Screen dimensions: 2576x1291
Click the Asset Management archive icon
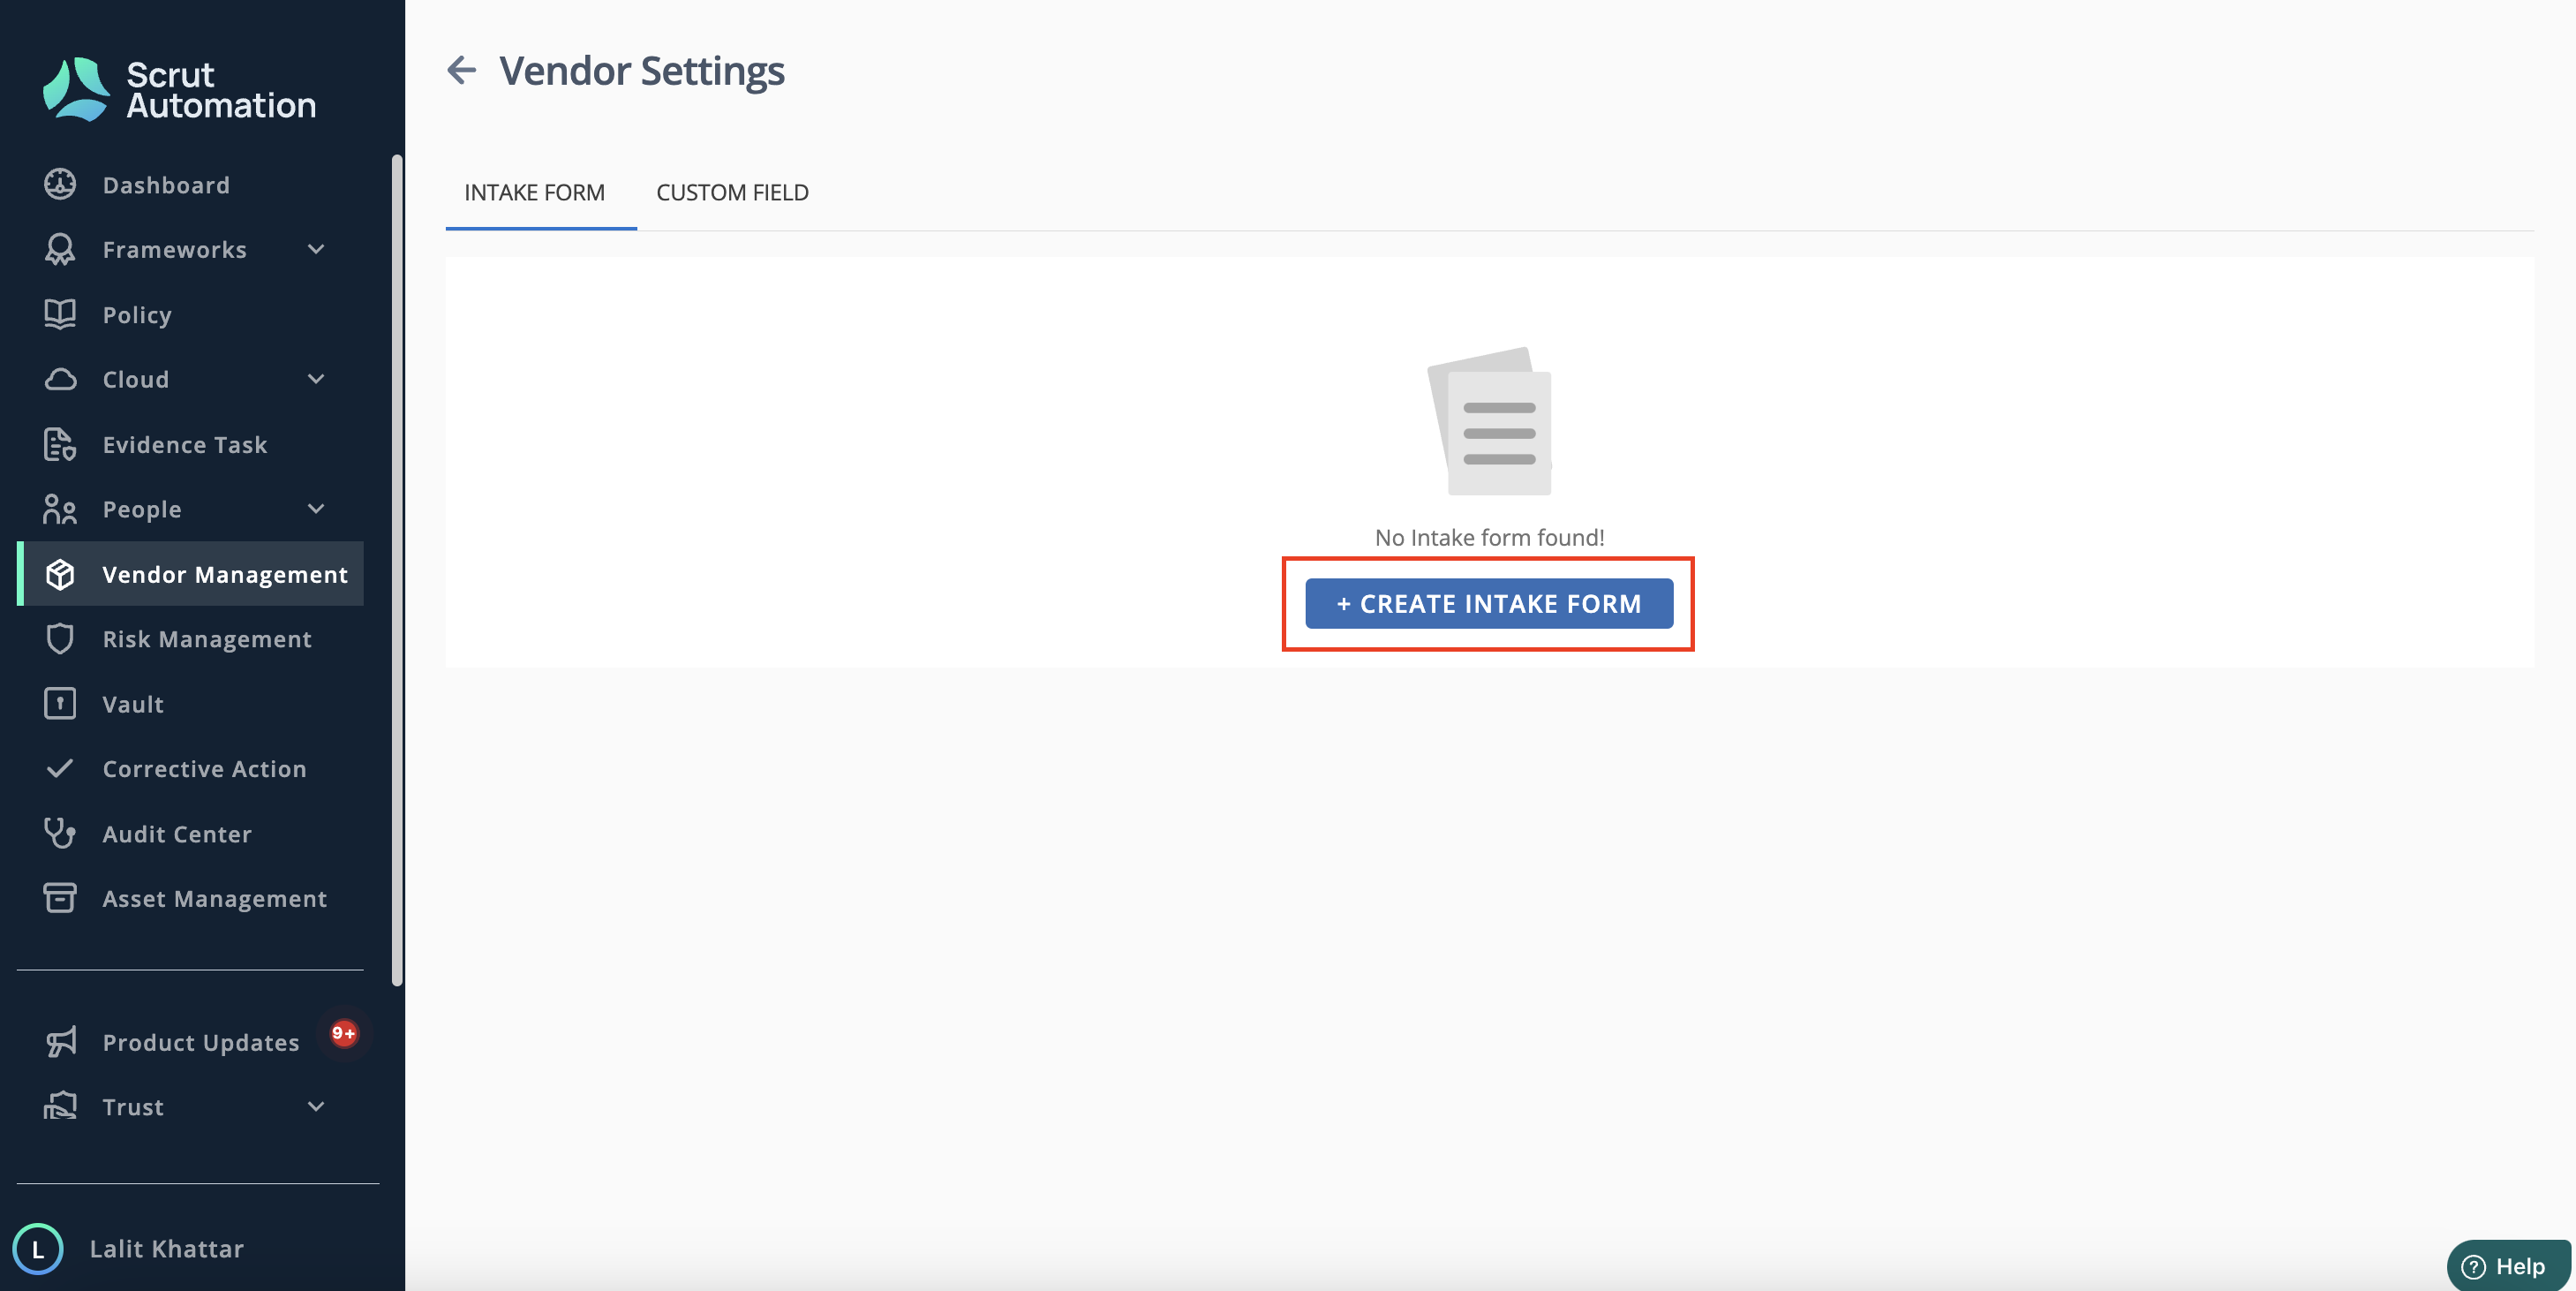coord(60,898)
